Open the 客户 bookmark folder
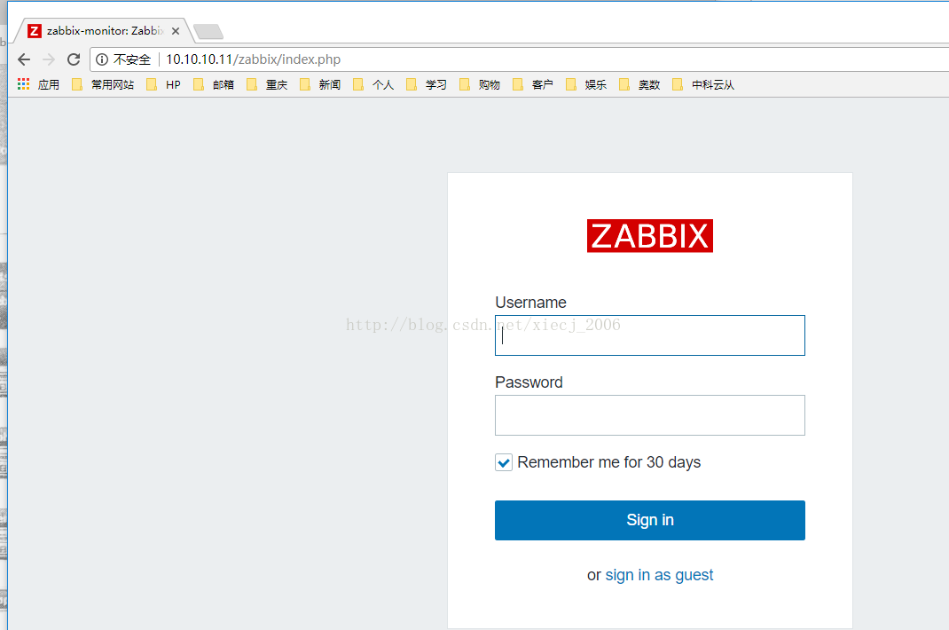 [x=533, y=85]
